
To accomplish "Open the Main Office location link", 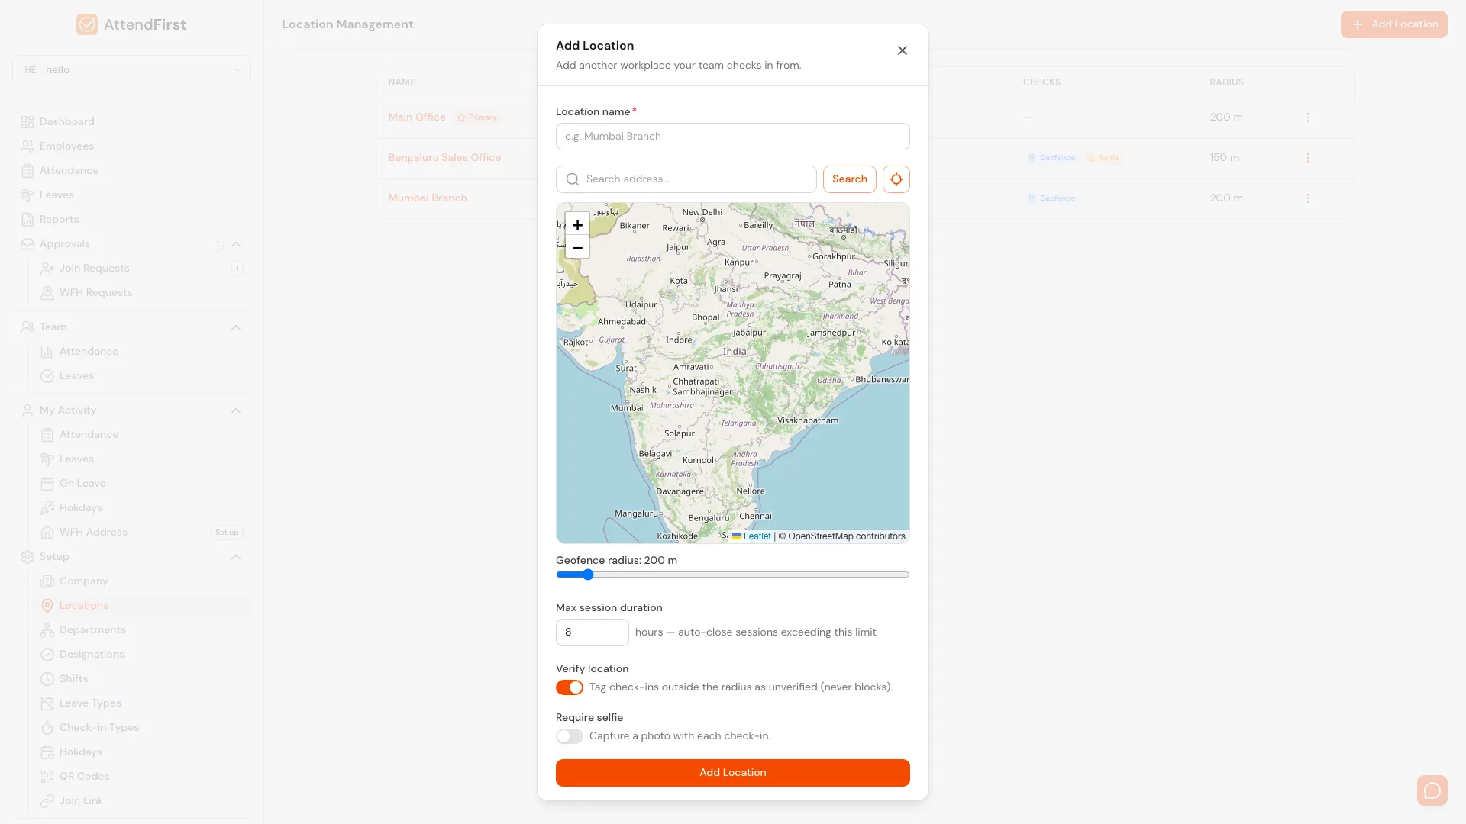I will click(417, 117).
